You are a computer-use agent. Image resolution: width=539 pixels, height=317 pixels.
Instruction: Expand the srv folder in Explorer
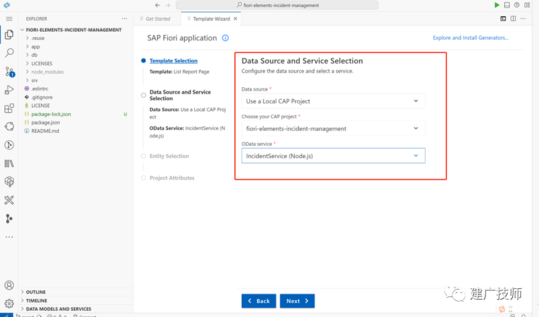click(34, 80)
